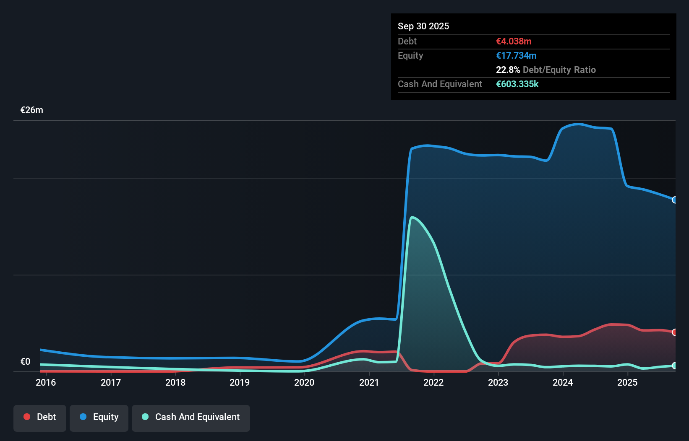
Task: Click the 22.8% Debt/Equity Ratio text
Action: 546,70
